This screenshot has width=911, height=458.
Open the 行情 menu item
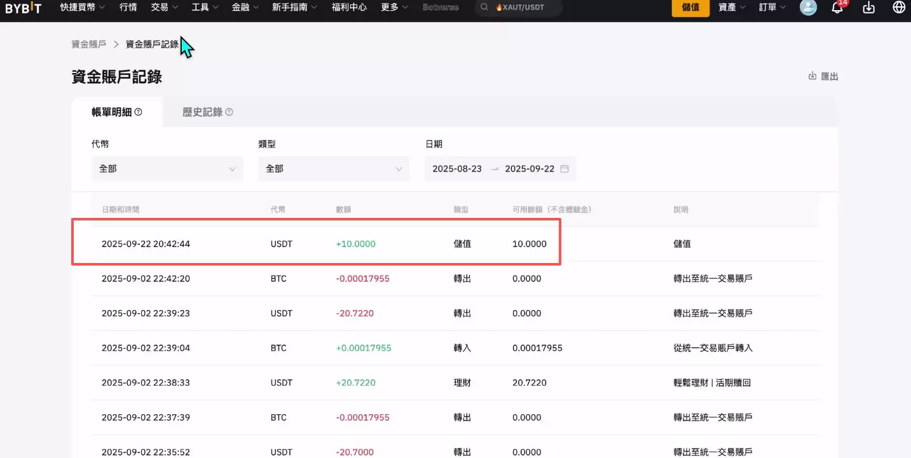coord(128,8)
